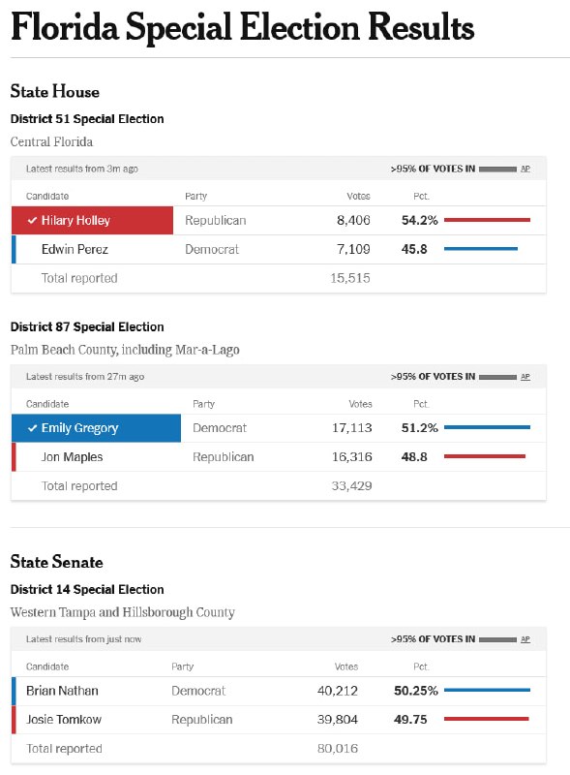570x775 pixels.
Task: Click the checkmark beside Emily Gregory
Action: tap(32, 428)
